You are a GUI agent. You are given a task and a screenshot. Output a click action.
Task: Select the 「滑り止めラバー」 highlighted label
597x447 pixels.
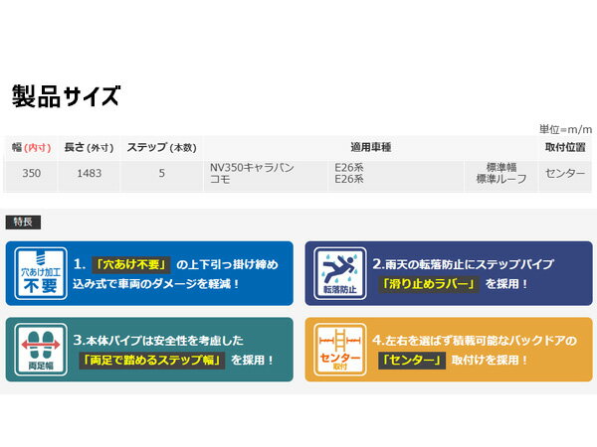tap(430, 284)
